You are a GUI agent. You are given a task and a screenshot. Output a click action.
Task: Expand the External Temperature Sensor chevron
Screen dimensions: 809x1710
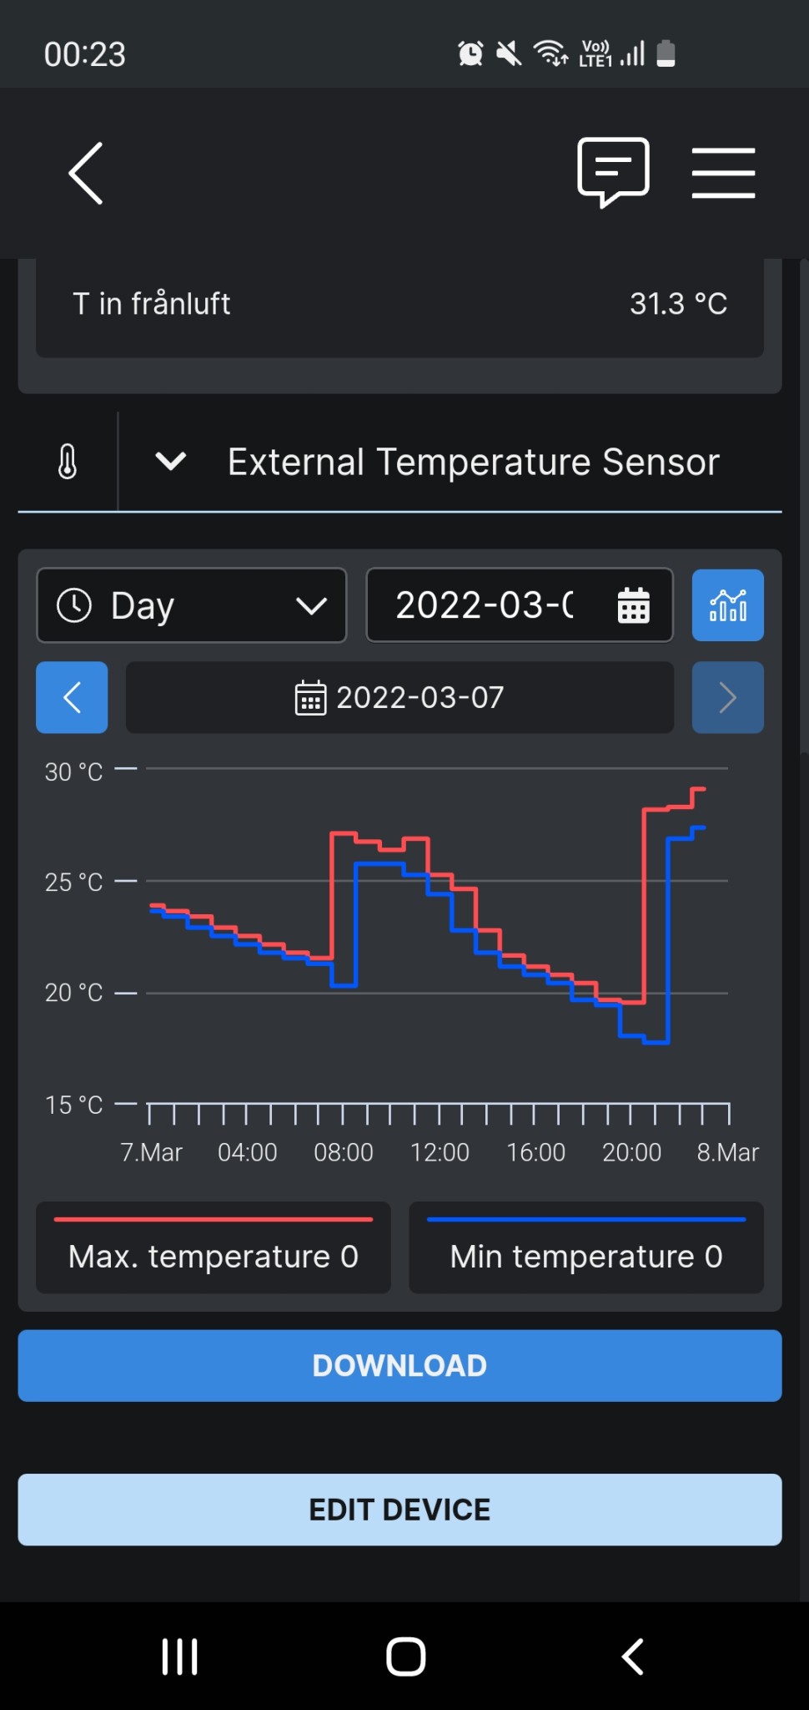tap(171, 461)
